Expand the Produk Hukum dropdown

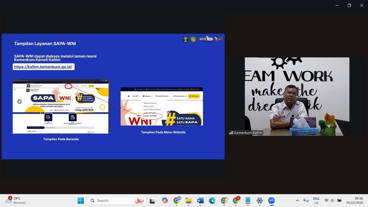pos(180,96)
